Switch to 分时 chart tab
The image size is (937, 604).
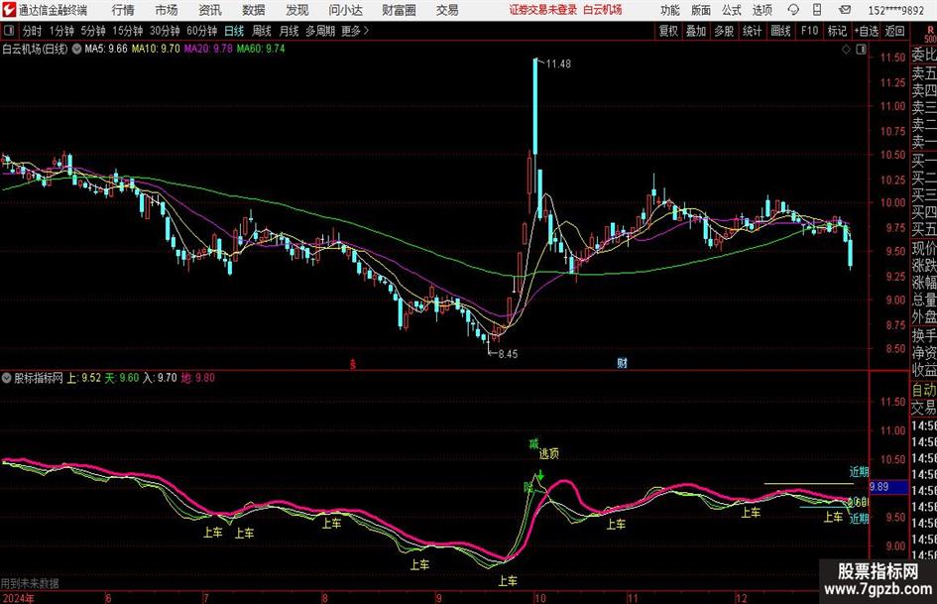(32, 31)
